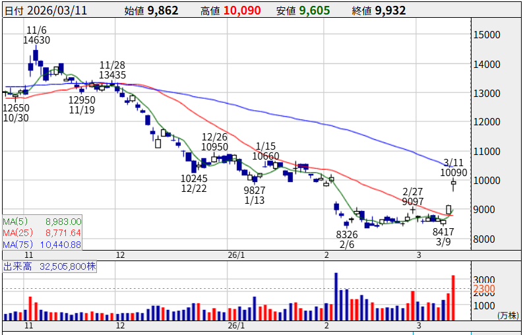Image resolution: width=523 pixels, height=335 pixels.
Task: Click the 12/26 high label 10950
Action: [x=214, y=146]
